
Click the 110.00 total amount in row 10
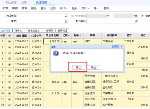[x=52, y=93]
